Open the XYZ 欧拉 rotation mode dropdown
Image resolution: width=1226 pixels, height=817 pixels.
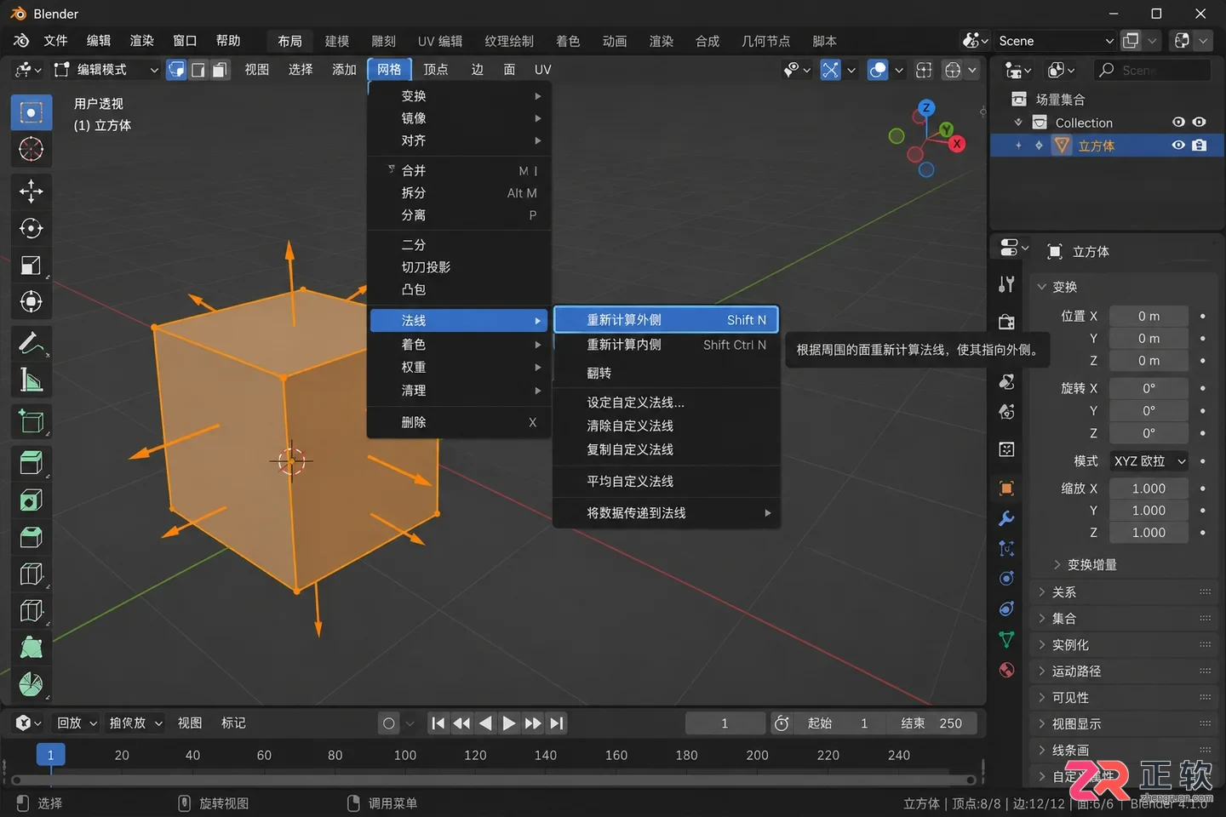click(1149, 461)
